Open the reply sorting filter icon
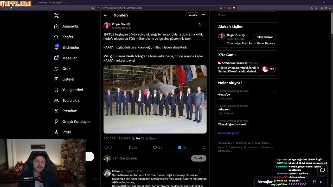 (203, 15)
